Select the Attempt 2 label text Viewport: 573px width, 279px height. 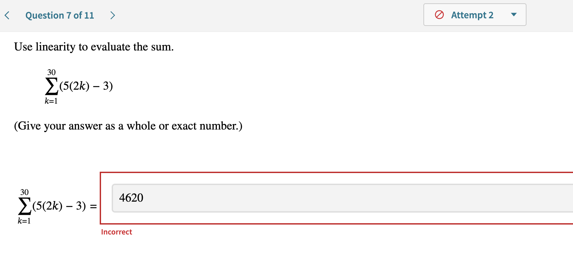pos(472,15)
